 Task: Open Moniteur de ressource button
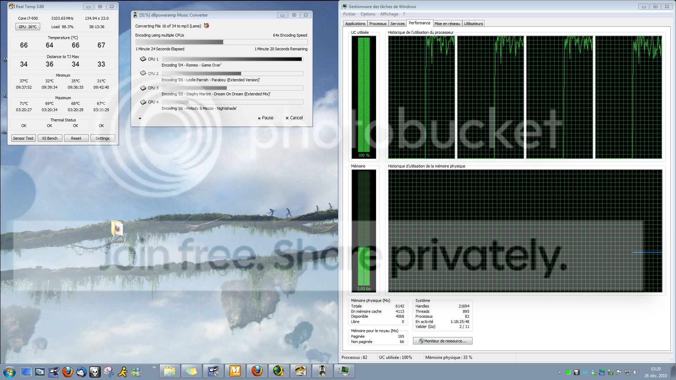pos(443,341)
